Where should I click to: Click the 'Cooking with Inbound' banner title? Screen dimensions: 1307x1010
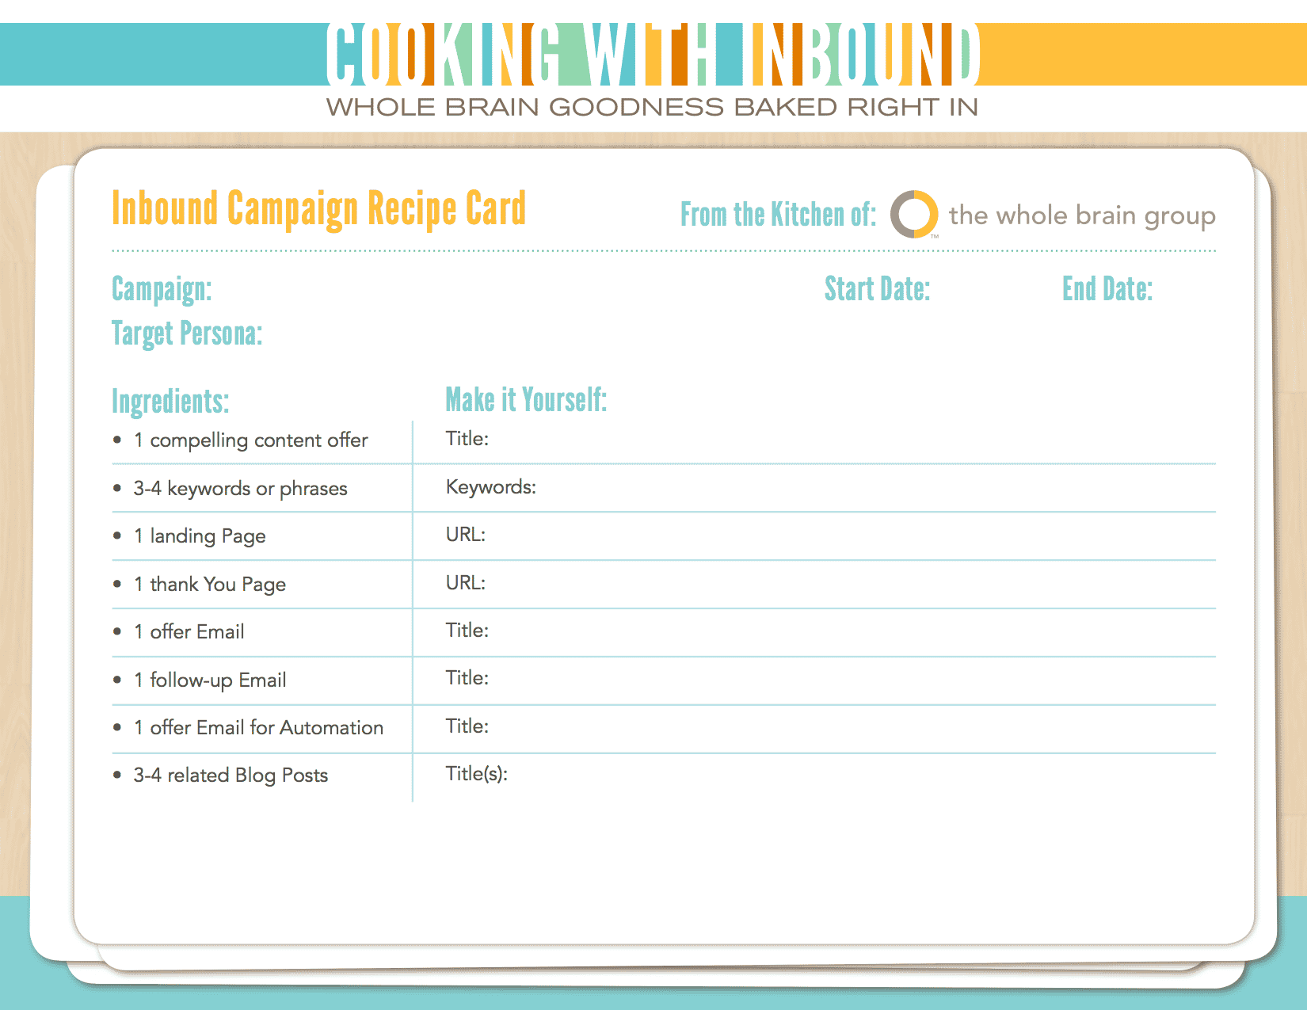653,54
